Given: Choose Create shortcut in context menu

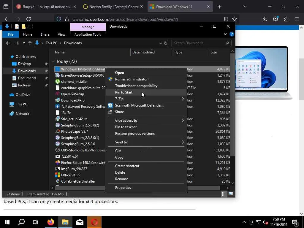Looking at the screenshot, I should click(127, 166).
